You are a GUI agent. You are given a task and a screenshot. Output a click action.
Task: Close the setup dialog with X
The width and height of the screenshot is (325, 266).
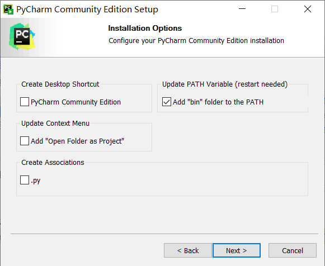coord(308,9)
